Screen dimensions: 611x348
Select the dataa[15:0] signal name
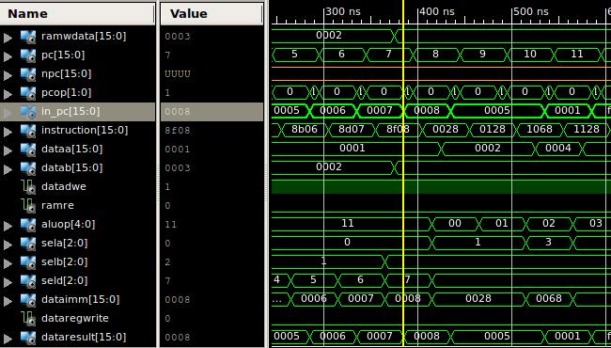tap(72, 149)
